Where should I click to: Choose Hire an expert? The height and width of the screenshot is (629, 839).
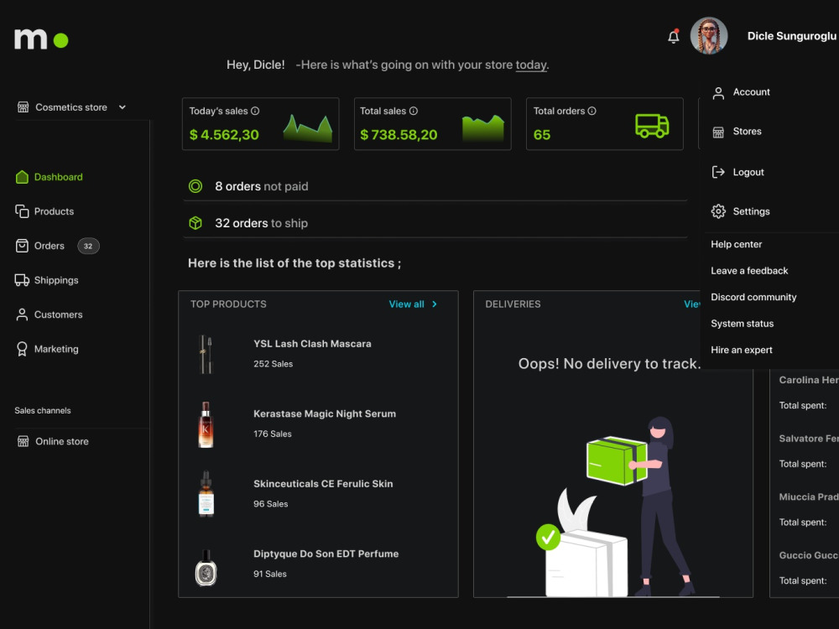[x=742, y=350]
